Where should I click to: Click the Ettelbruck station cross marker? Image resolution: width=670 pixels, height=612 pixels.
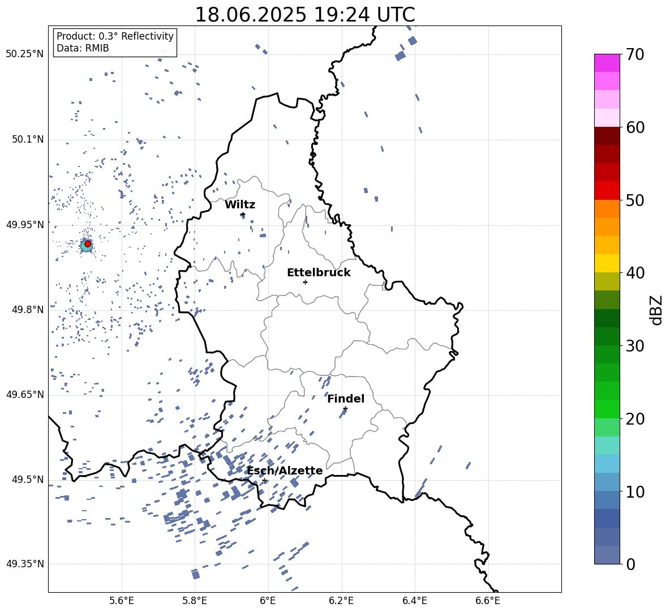tap(305, 282)
